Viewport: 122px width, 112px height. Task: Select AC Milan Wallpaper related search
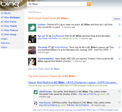pyautogui.click(x=10, y=17)
